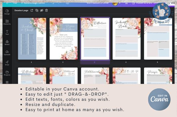Open the Brand panel

(7, 42)
